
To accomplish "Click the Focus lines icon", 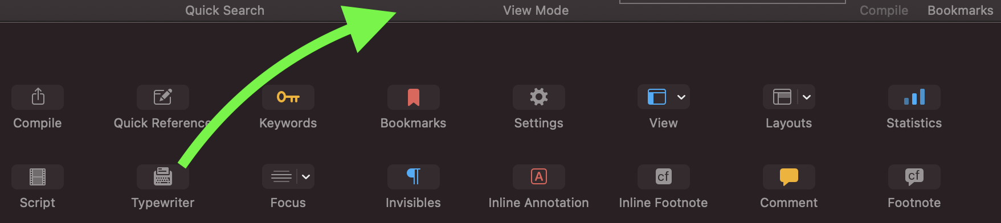I will click(x=281, y=177).
